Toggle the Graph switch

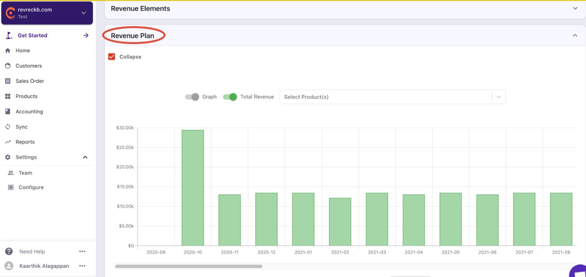[192, 97]
